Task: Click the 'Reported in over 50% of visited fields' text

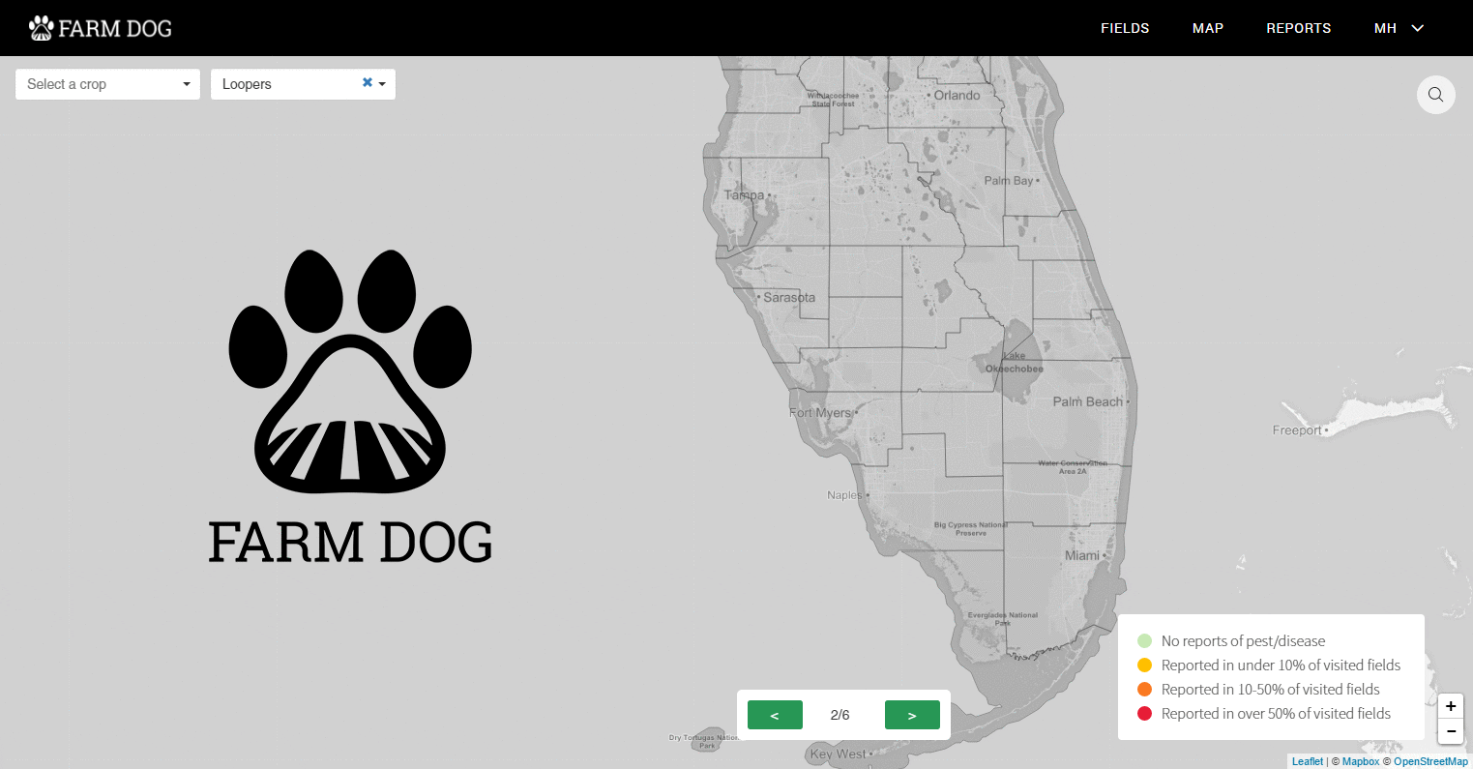Action: [1276, 713]
